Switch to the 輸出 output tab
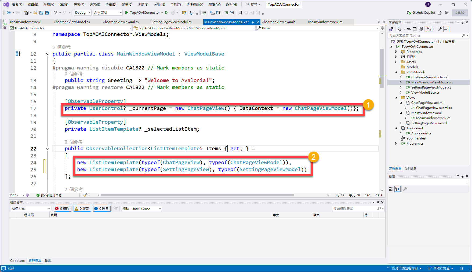Viewport: 472px width, 272px height. coord(48,261)
